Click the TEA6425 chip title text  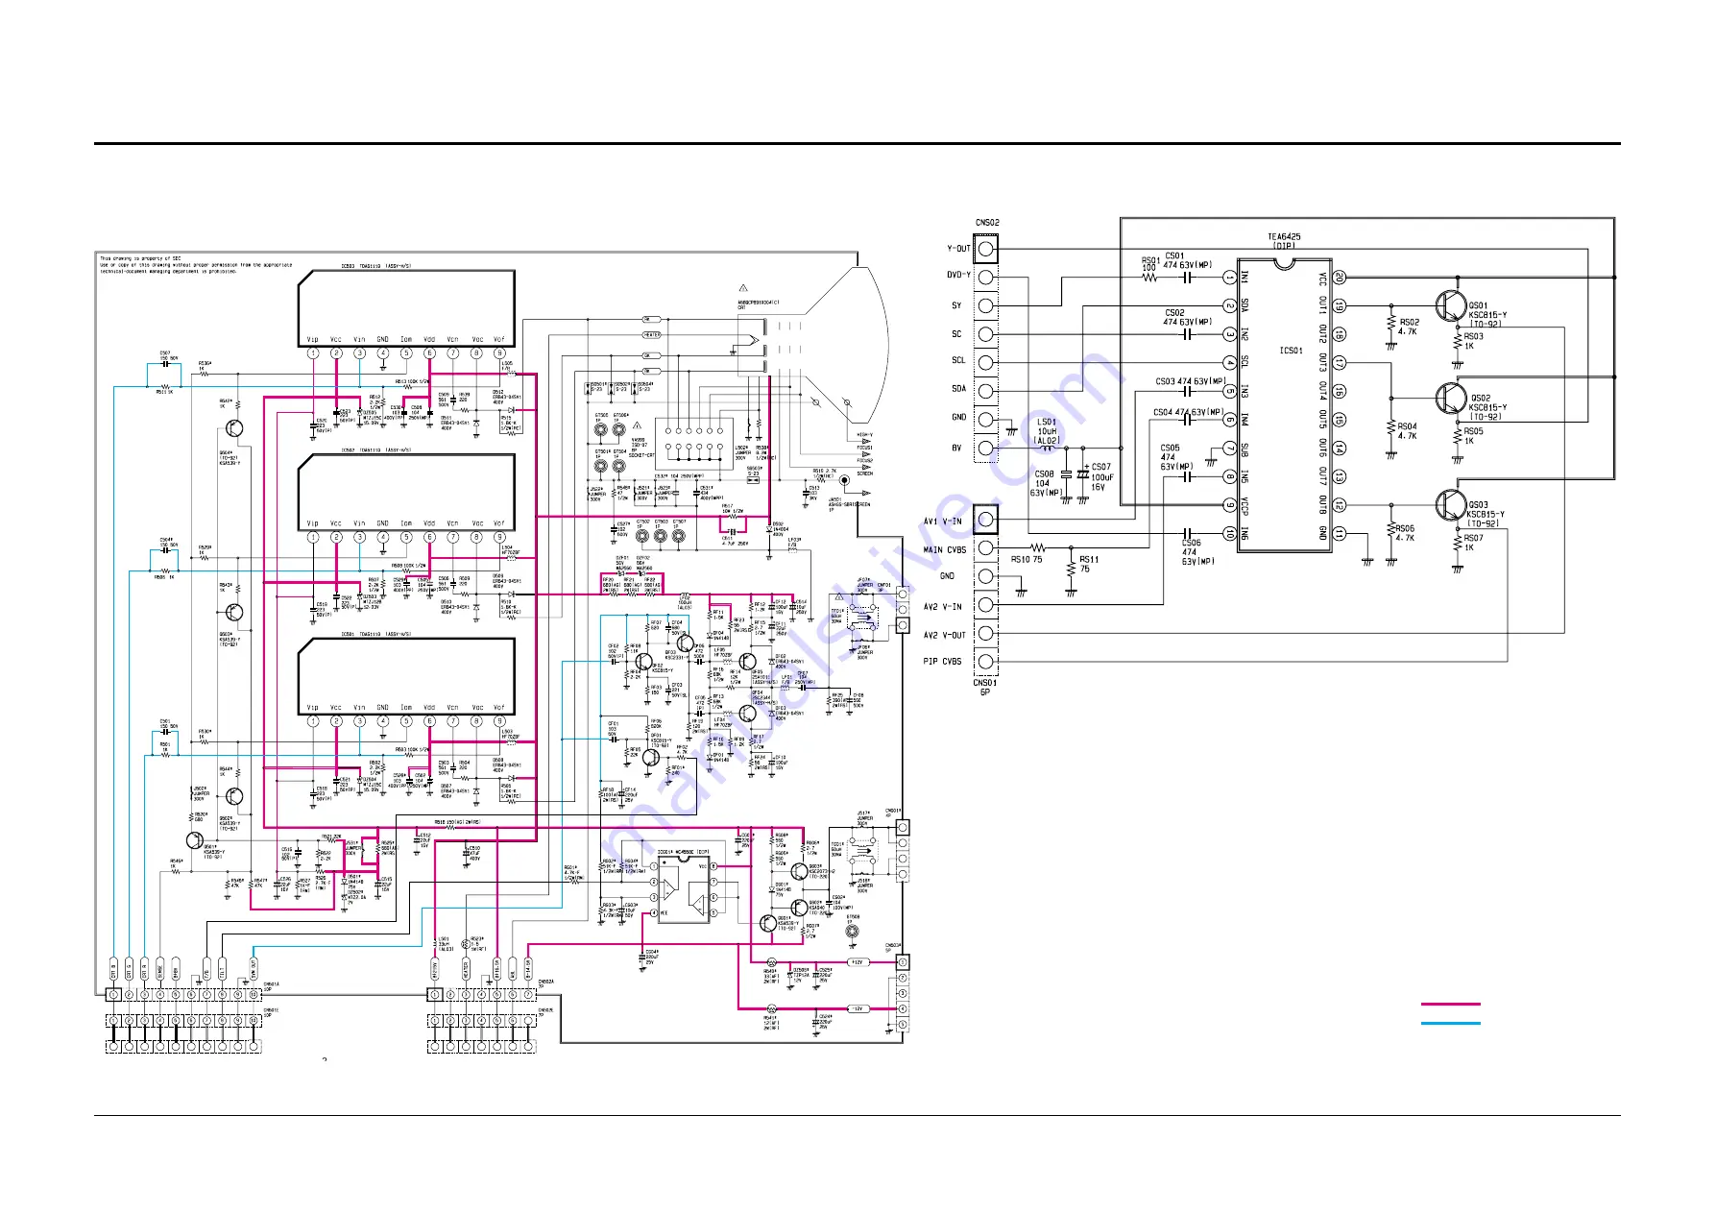point(1284,236)
